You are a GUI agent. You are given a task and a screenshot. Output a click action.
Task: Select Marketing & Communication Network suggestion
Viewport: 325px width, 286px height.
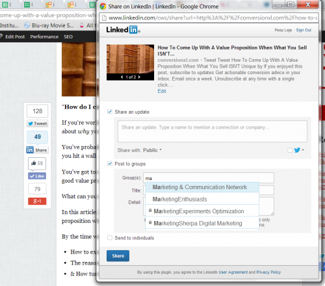(202, 187)
